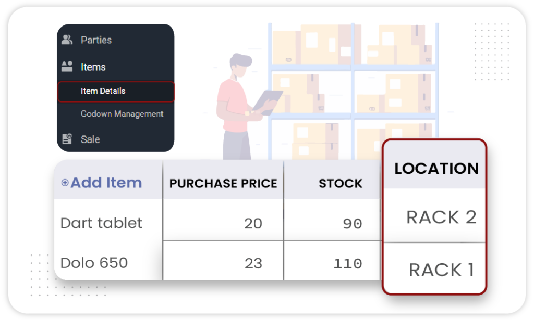
Task: Go to the Sale menu label
Action: tap(90, 139)
